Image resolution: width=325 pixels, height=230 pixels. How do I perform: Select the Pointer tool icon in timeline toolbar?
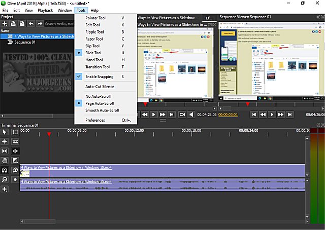coord(5,132)
